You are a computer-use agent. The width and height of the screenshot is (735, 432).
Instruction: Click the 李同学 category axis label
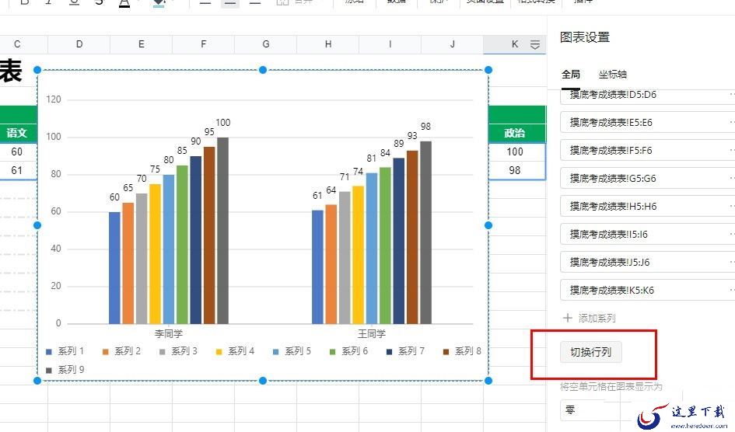coord(169,333)
